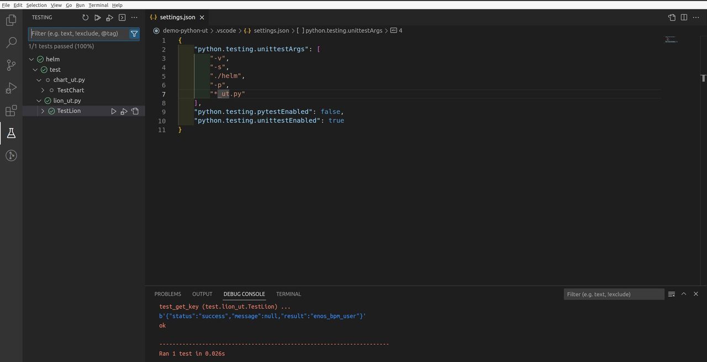Collapse the helm tree node

click(31, 59)
